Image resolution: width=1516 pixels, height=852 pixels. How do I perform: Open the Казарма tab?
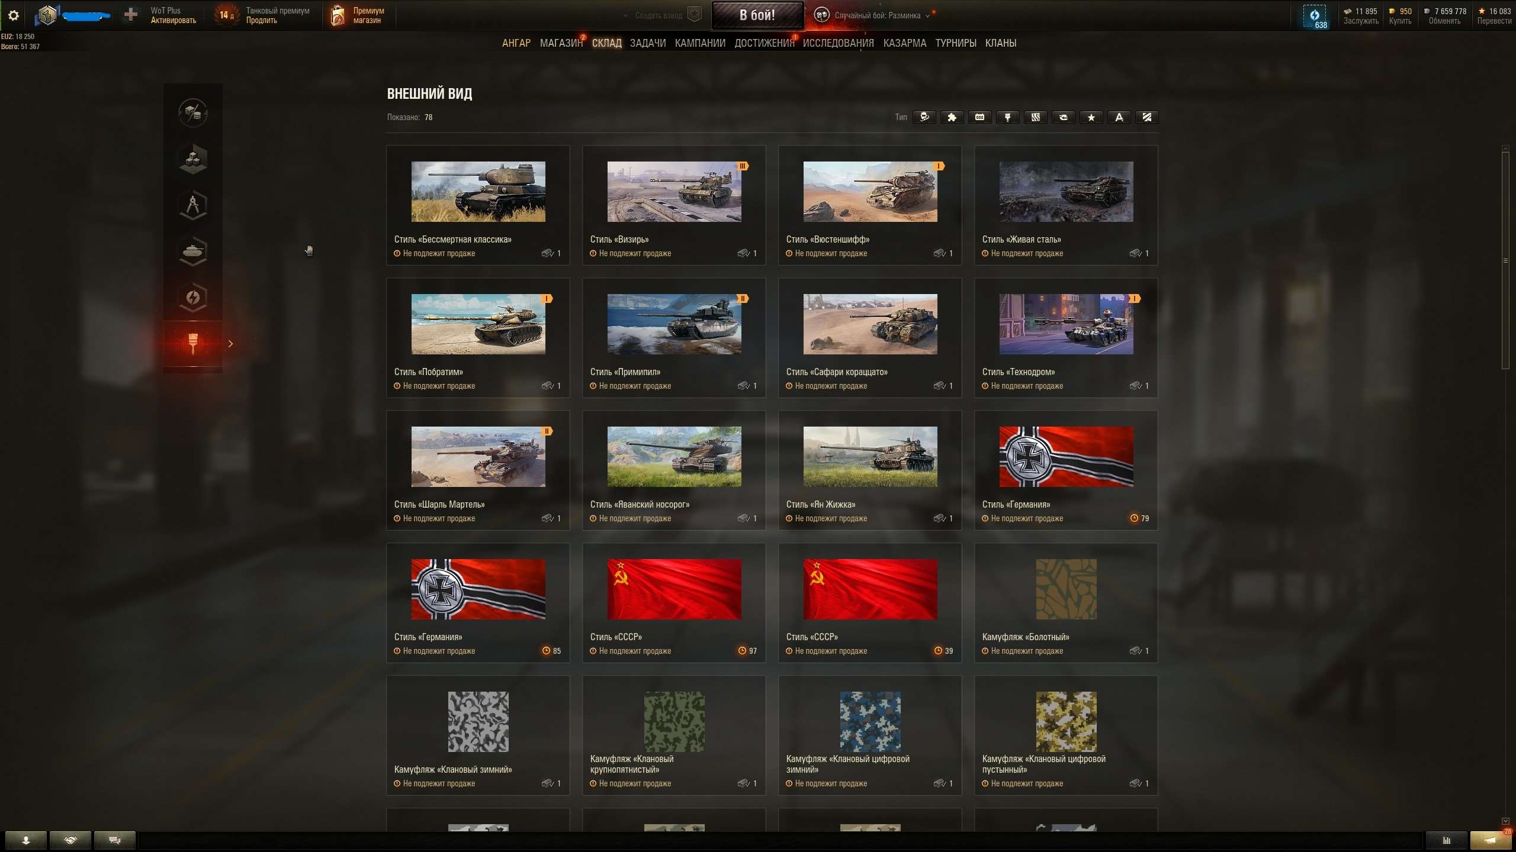click(x=904, y=43)
